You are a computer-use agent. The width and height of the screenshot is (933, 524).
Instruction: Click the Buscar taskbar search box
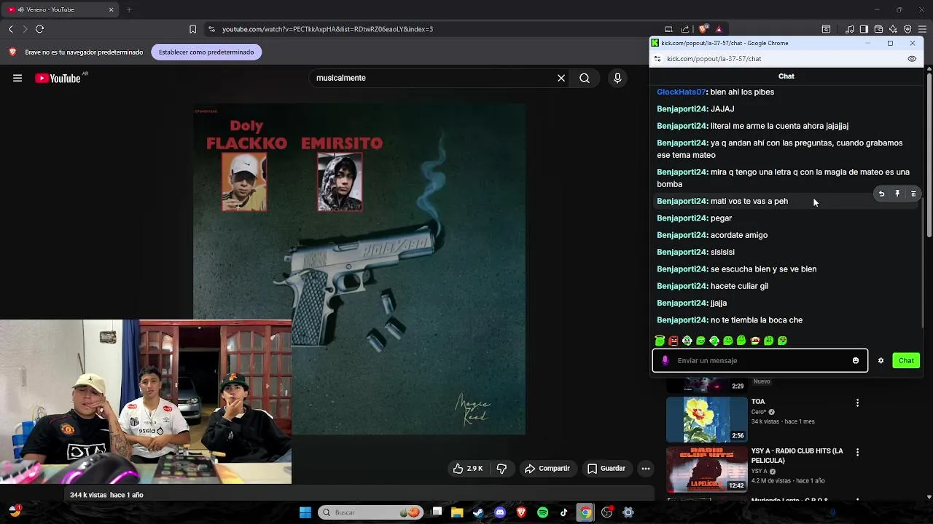click(372, 512)
